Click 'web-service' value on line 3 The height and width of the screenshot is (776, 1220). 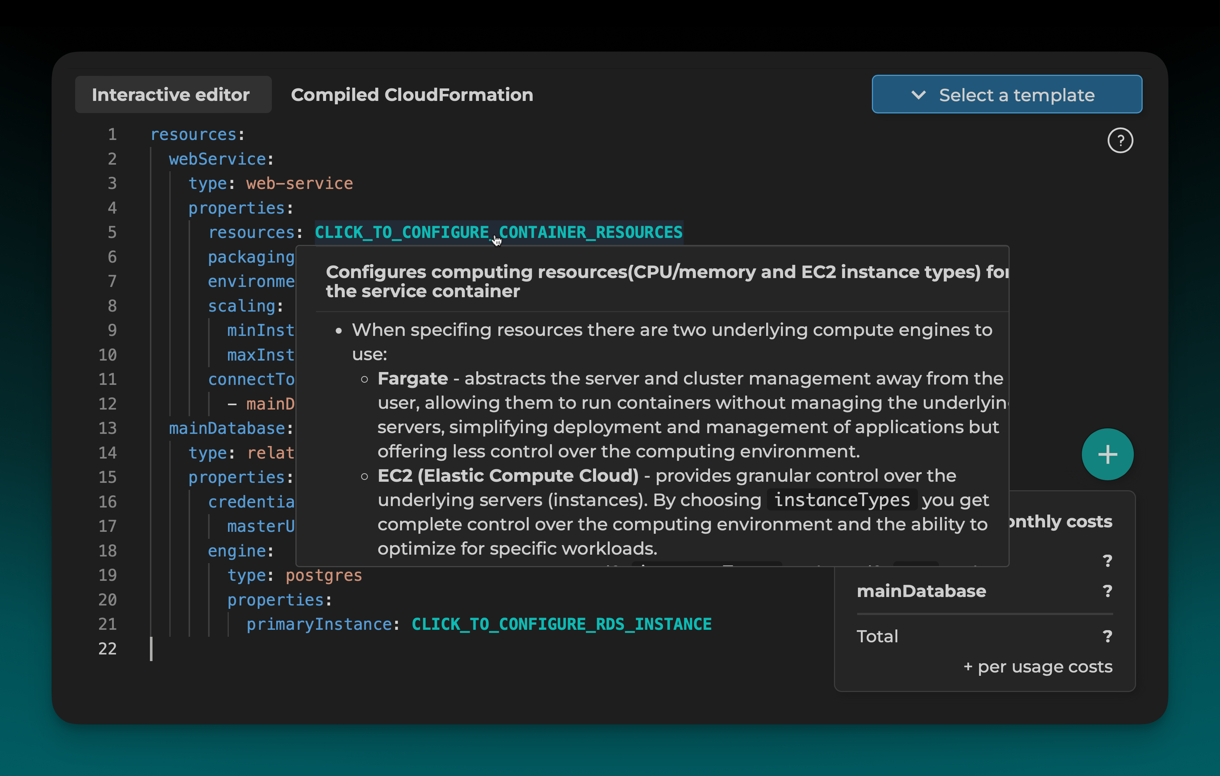click(x=299, y=183)
